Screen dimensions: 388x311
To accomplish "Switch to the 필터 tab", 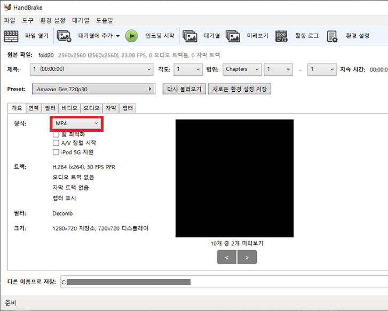I will pyautogui.click(x=50, y=108).
